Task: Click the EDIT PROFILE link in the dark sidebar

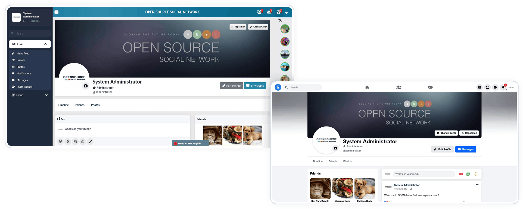Action: 32,21
